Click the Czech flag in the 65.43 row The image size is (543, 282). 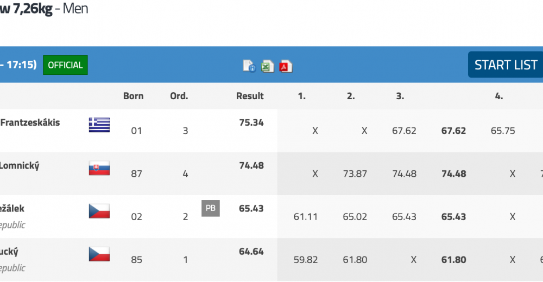pyautogui.click(x=99, y=211)
